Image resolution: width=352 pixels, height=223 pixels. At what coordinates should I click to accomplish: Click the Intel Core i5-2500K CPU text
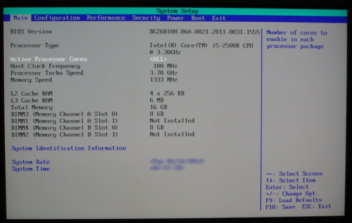pos(201,45)
